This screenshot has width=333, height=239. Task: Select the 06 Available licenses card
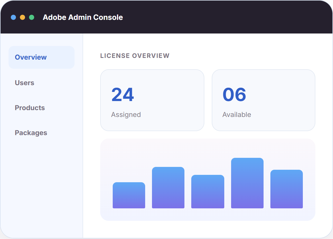264,100
